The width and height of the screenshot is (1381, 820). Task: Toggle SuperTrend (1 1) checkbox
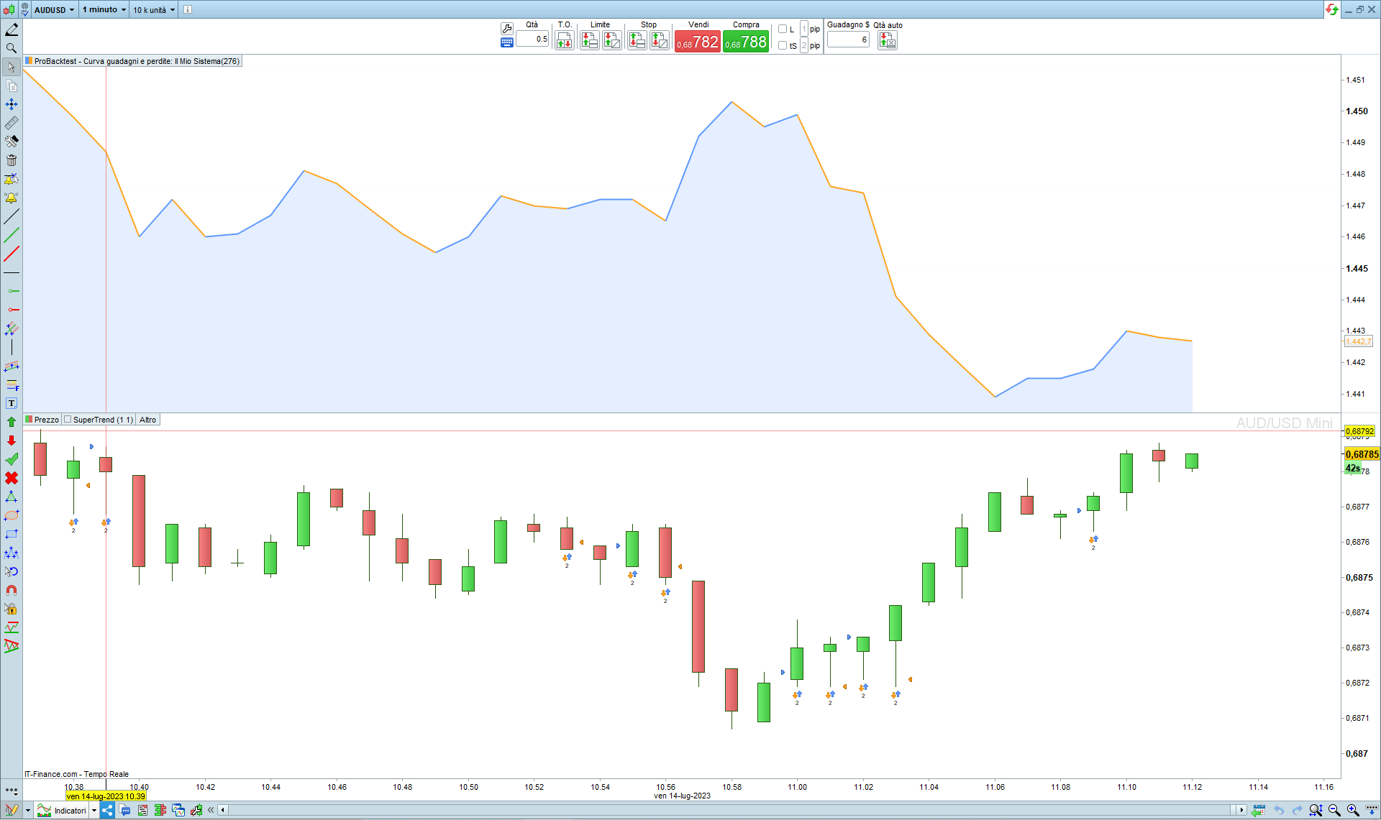[68, 420]
